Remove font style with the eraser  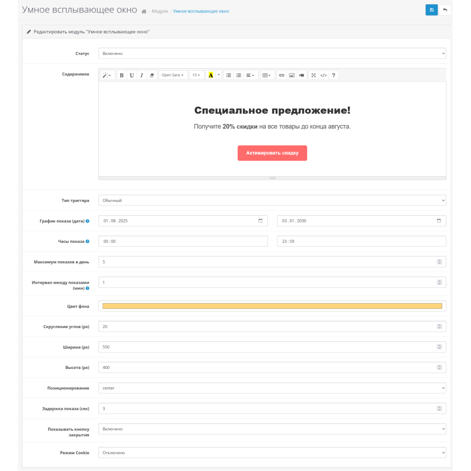click(x=152, y=75)
